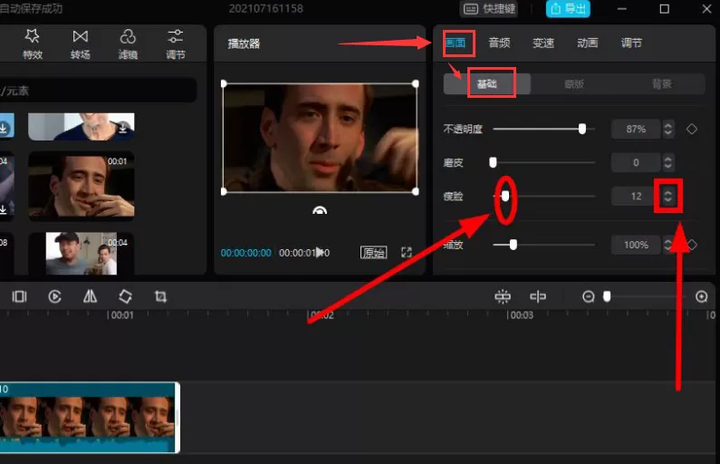Screen dimensions: 720x464
Task: Click the 缩放 scale slider handle
Action: (513, 245)
